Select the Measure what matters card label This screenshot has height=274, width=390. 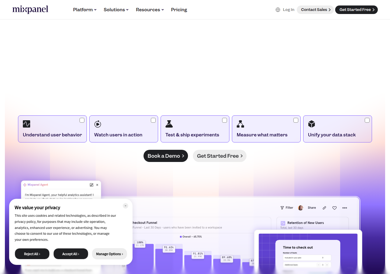(262, 135)
